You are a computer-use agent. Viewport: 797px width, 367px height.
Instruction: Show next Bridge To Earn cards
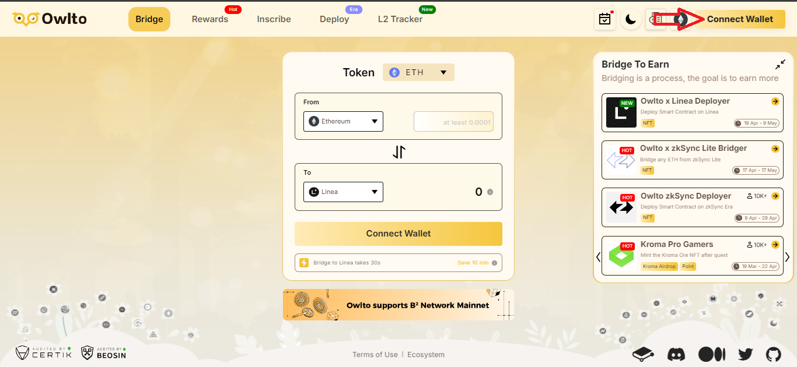787,257
